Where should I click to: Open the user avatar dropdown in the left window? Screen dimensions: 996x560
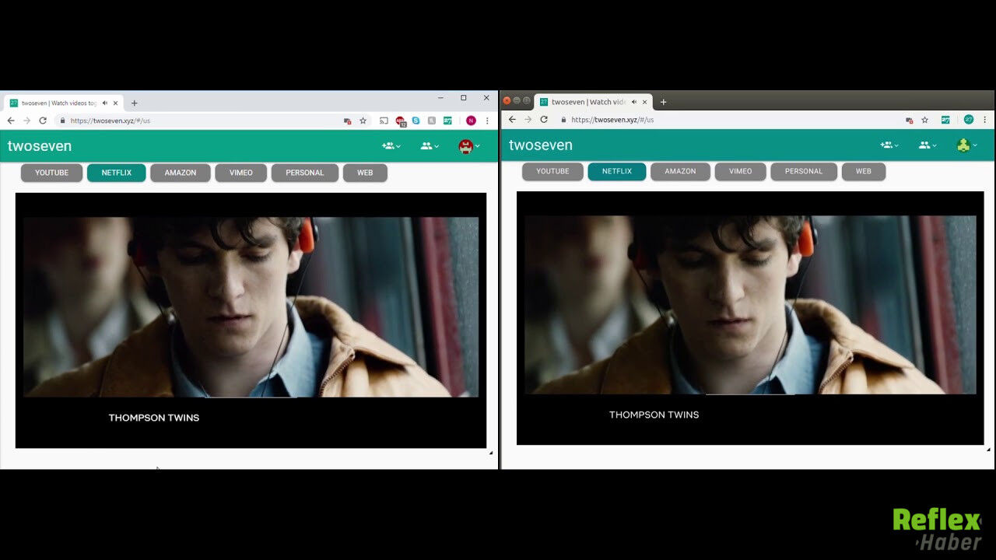pos(469,145)
